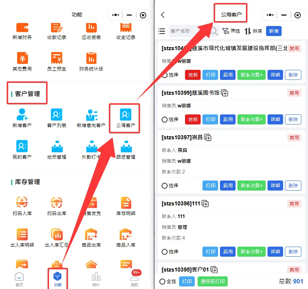Expand the hamburger list menu
Screen dimensions: 308x289
[162, 31]
